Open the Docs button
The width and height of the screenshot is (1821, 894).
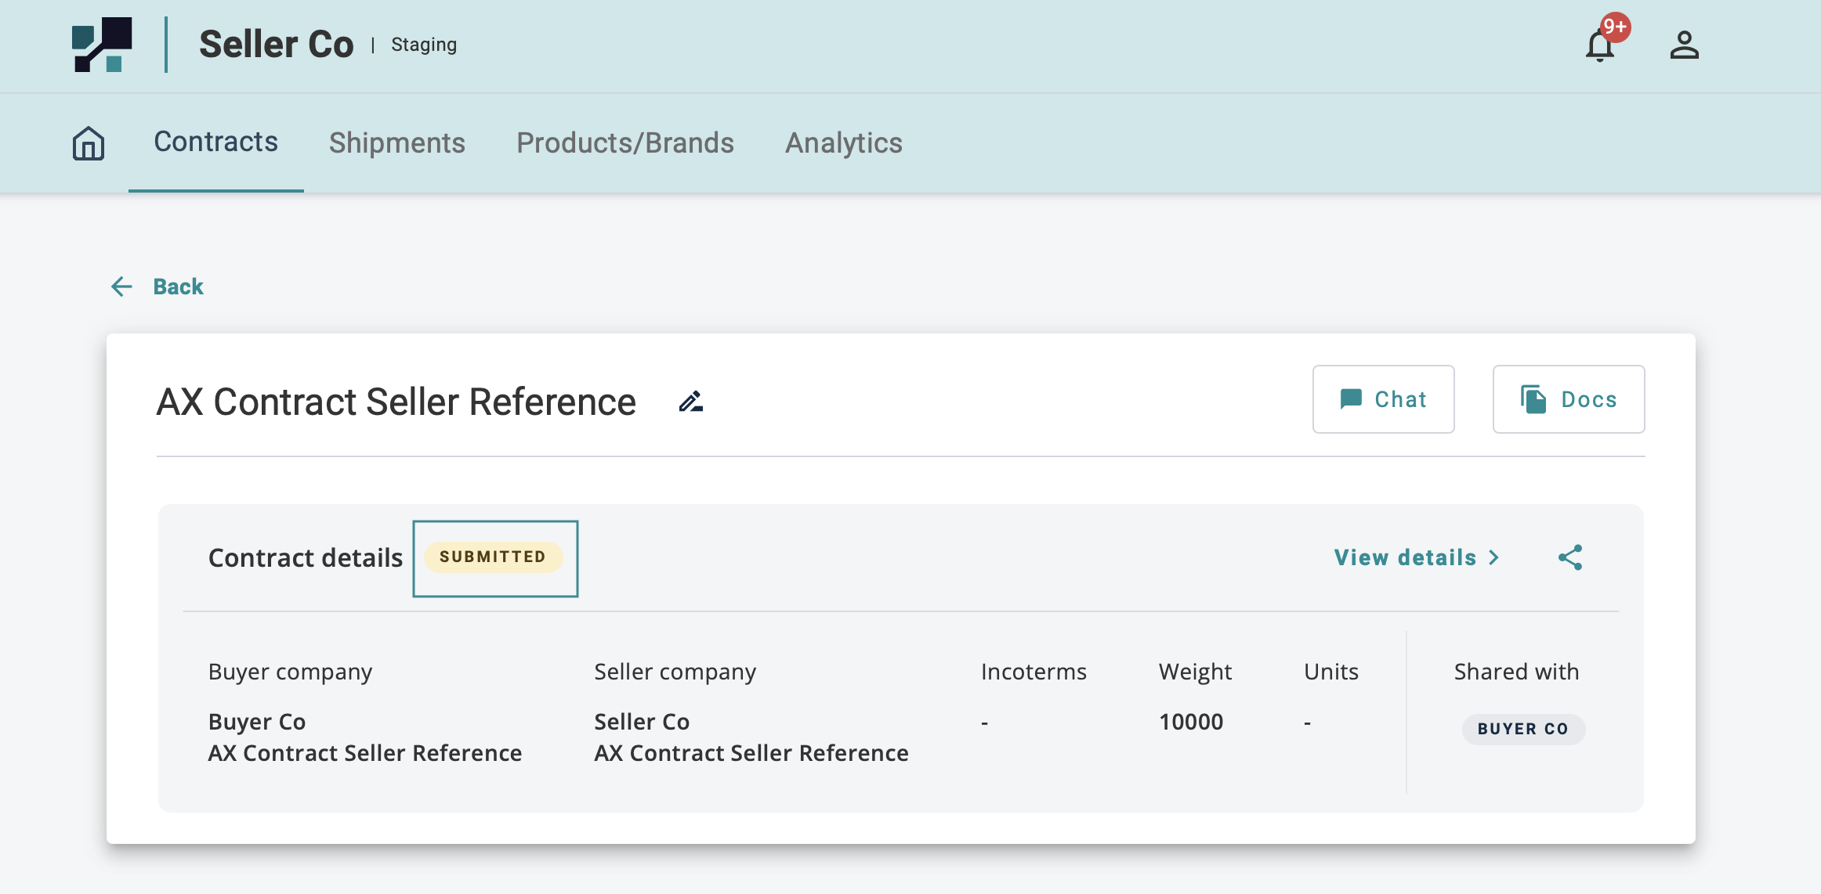[x=1568, y=399]
